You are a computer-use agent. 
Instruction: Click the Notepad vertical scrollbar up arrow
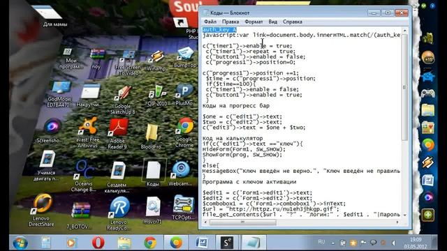404,30
